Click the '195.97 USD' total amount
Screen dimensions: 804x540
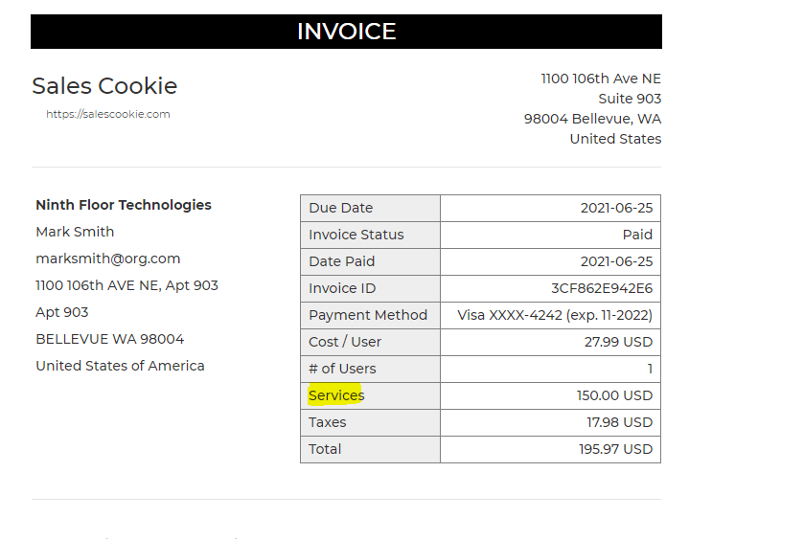(x=615, y=449)
